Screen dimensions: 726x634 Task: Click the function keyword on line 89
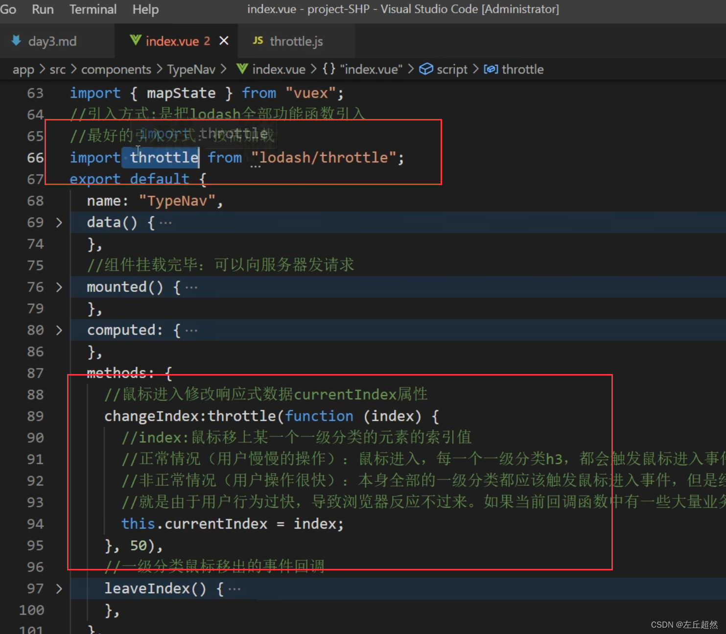pyautogui.click(x=319, y=416)
